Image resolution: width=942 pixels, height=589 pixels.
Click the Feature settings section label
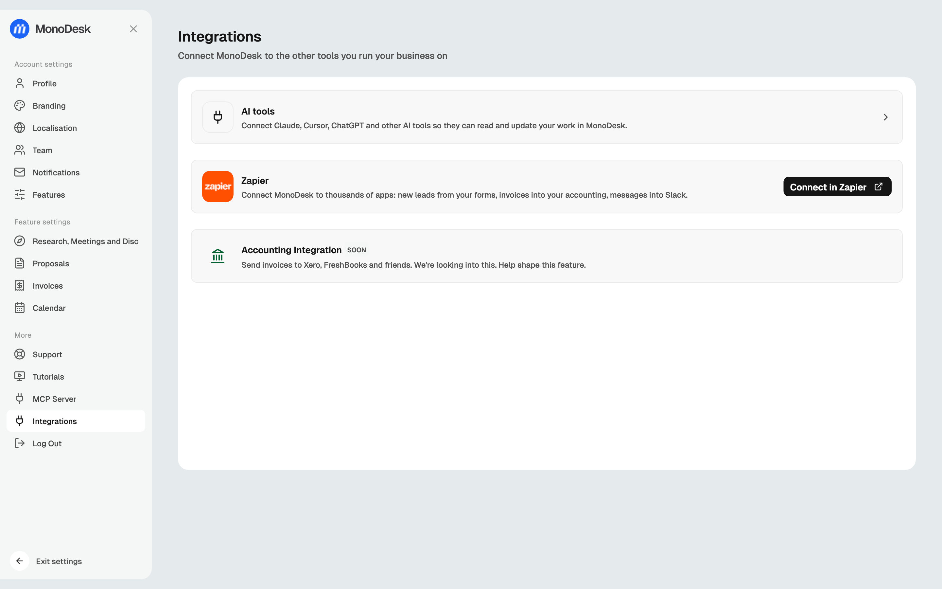pyautogui.click(x=43, y=222)
